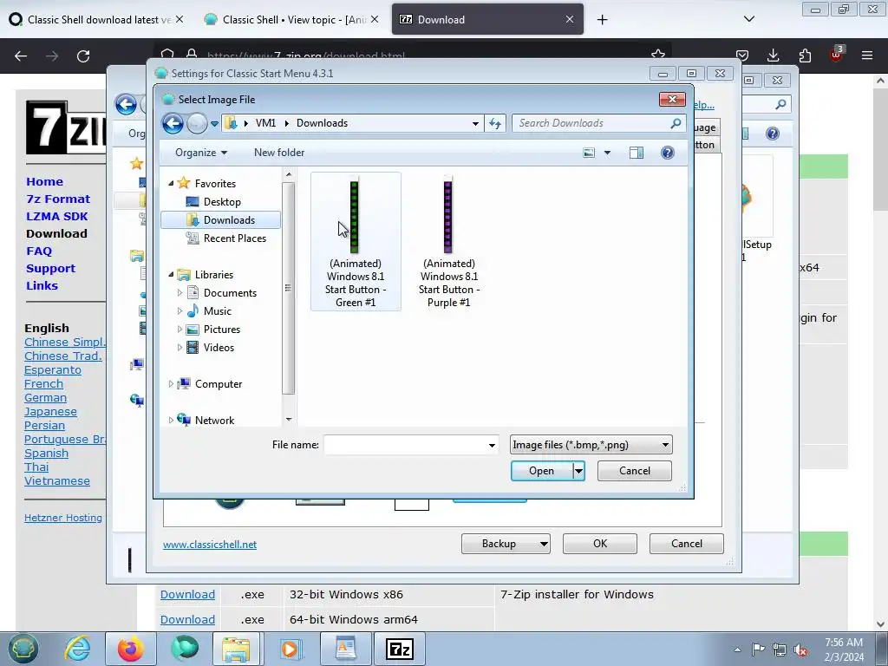This screenshot has height=666, width=888.
Task: Expand the Network tree node
Action: click(171, 421)
